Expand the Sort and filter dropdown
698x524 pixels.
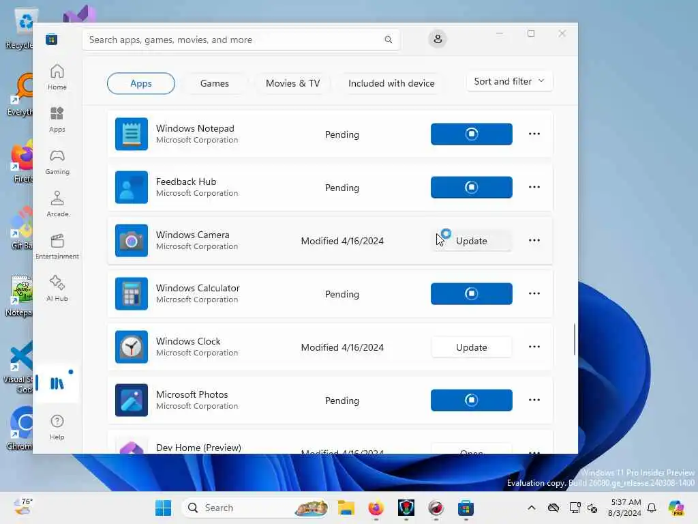(509, 82)
